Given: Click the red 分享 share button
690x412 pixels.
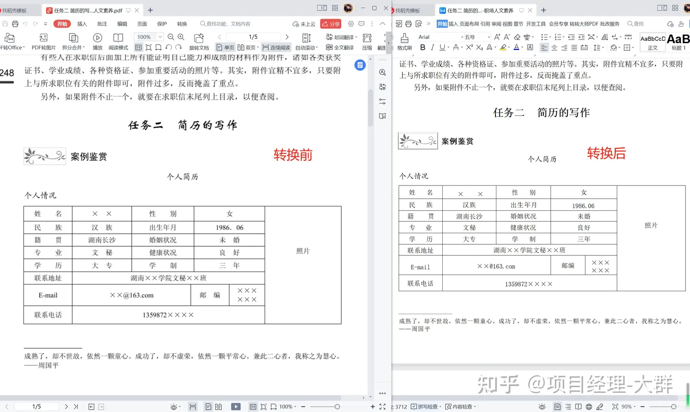Looking at the screenshot, I should coord(330,23).
